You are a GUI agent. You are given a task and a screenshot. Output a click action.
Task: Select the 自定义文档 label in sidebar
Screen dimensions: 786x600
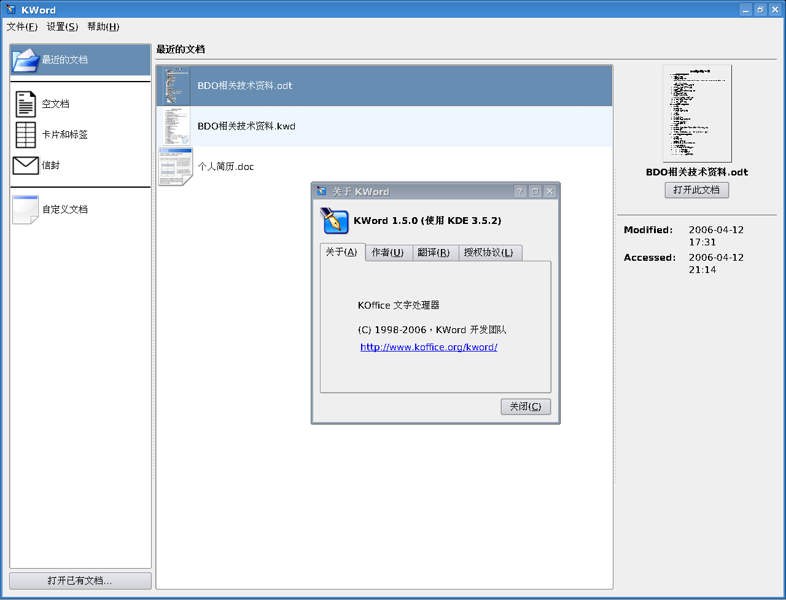(x=64, y=210)
